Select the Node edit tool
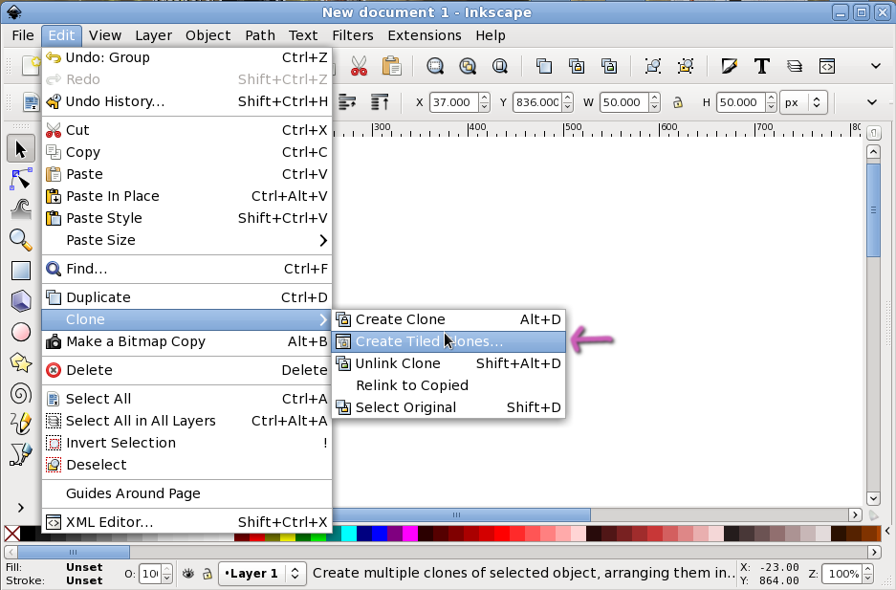This screenshot has height=590, width=896. [x=21, y=180]
